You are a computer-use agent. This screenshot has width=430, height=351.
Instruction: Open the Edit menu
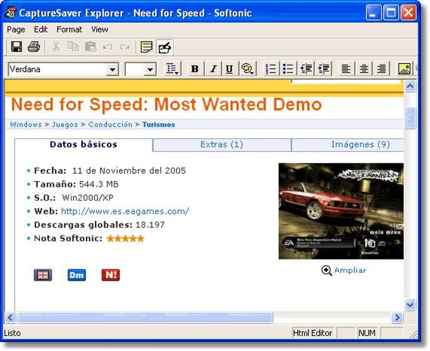click(40, 29)
